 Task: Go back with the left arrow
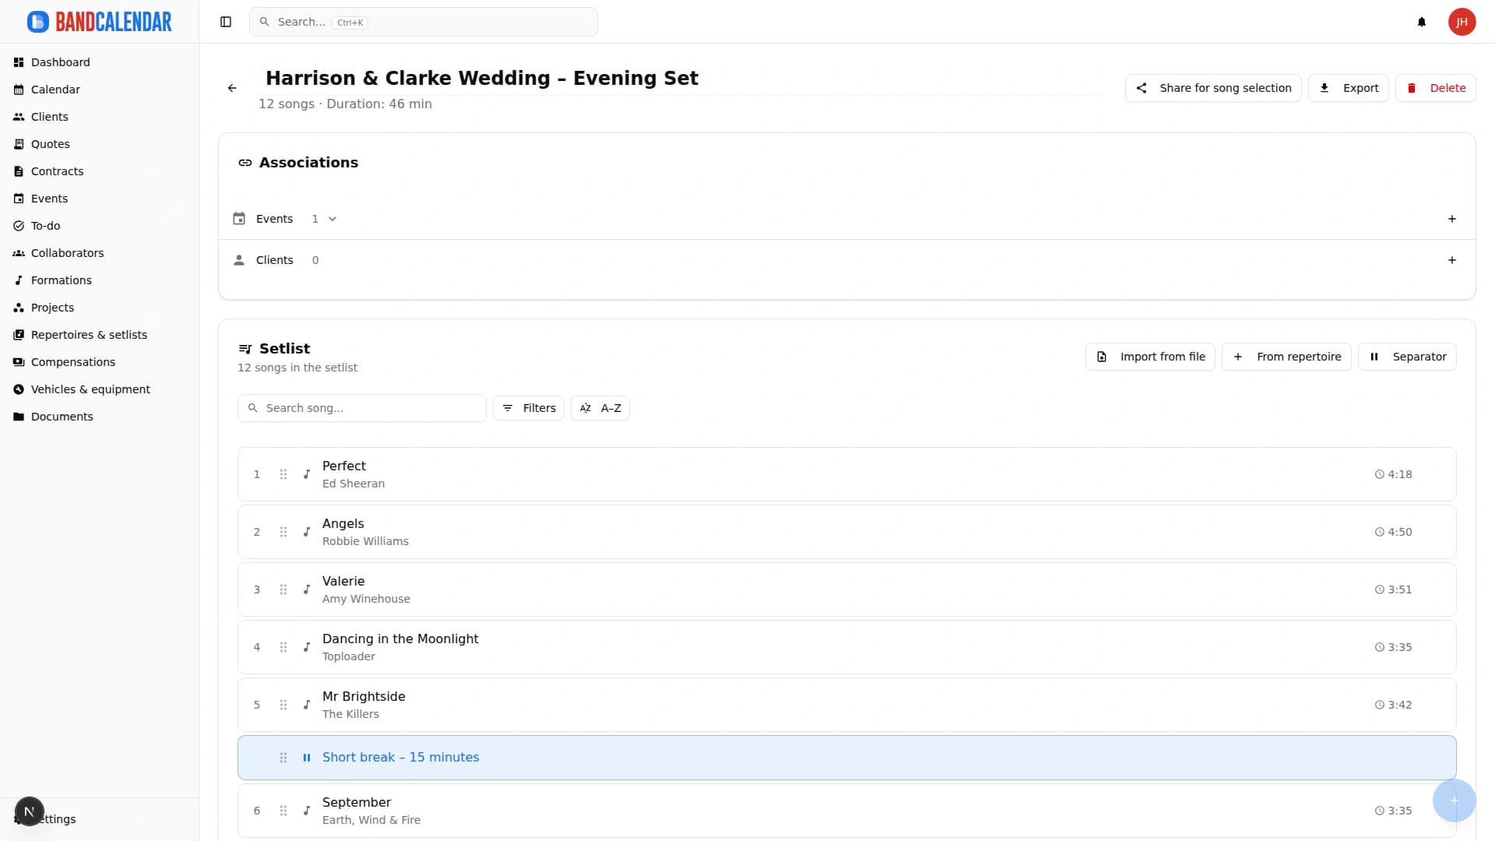tap(232, 88)
